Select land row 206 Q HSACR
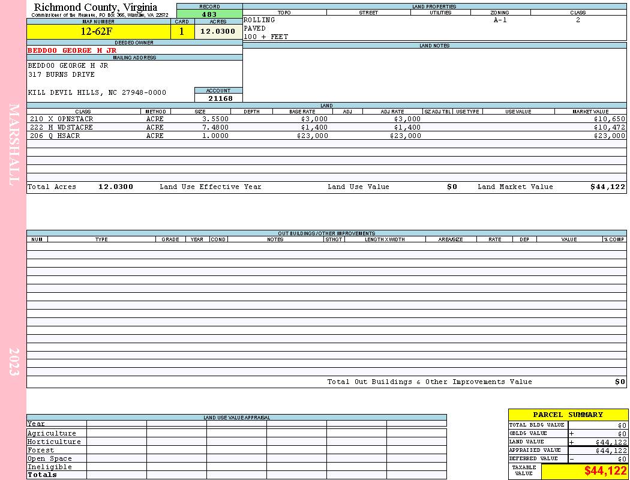The height and width of the screenshot is (480, 630). coord(326,136)
